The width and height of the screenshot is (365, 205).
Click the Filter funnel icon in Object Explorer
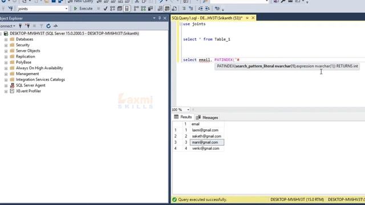pos(41,26)
